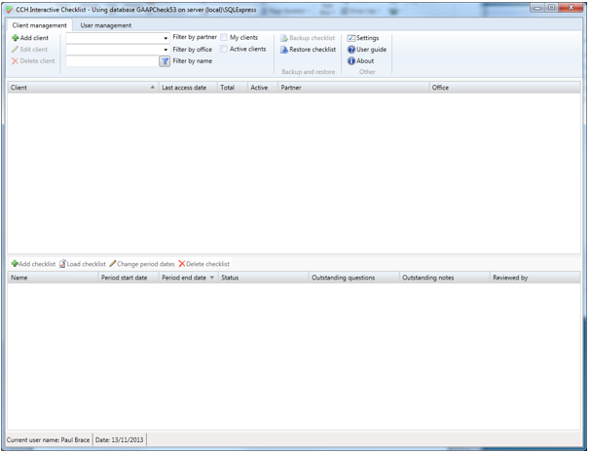Click the About label
This screenshot has height=452, width=590.
point(365,61)
